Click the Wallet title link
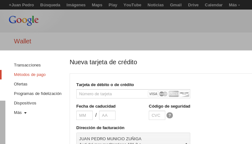Viewport: 252px width, 144px height. (x=22, y=41)
